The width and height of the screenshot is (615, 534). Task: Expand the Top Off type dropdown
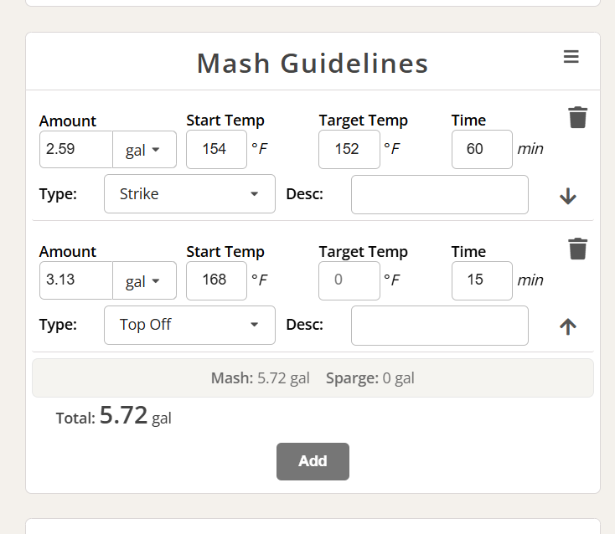(189, 326)
